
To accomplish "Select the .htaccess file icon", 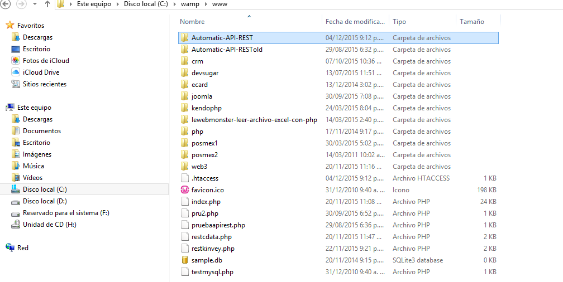I will [185, 178].
